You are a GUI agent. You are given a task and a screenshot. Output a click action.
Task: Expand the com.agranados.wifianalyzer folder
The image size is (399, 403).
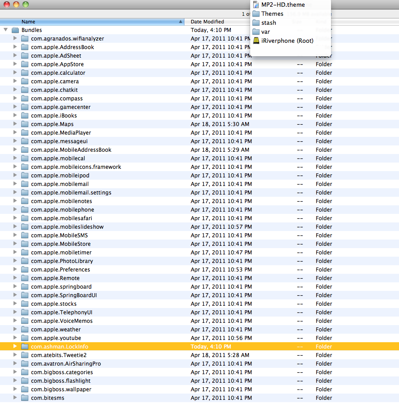[x=15, y=38]
